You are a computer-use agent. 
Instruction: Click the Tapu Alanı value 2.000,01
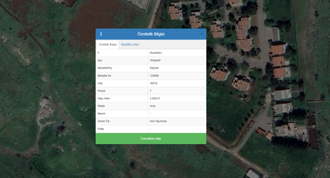[x=155, y=98]
